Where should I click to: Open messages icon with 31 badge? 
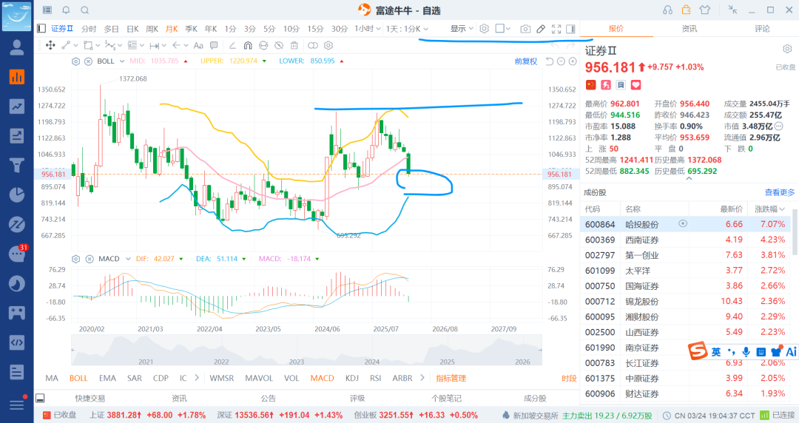(x=17, y=254)
